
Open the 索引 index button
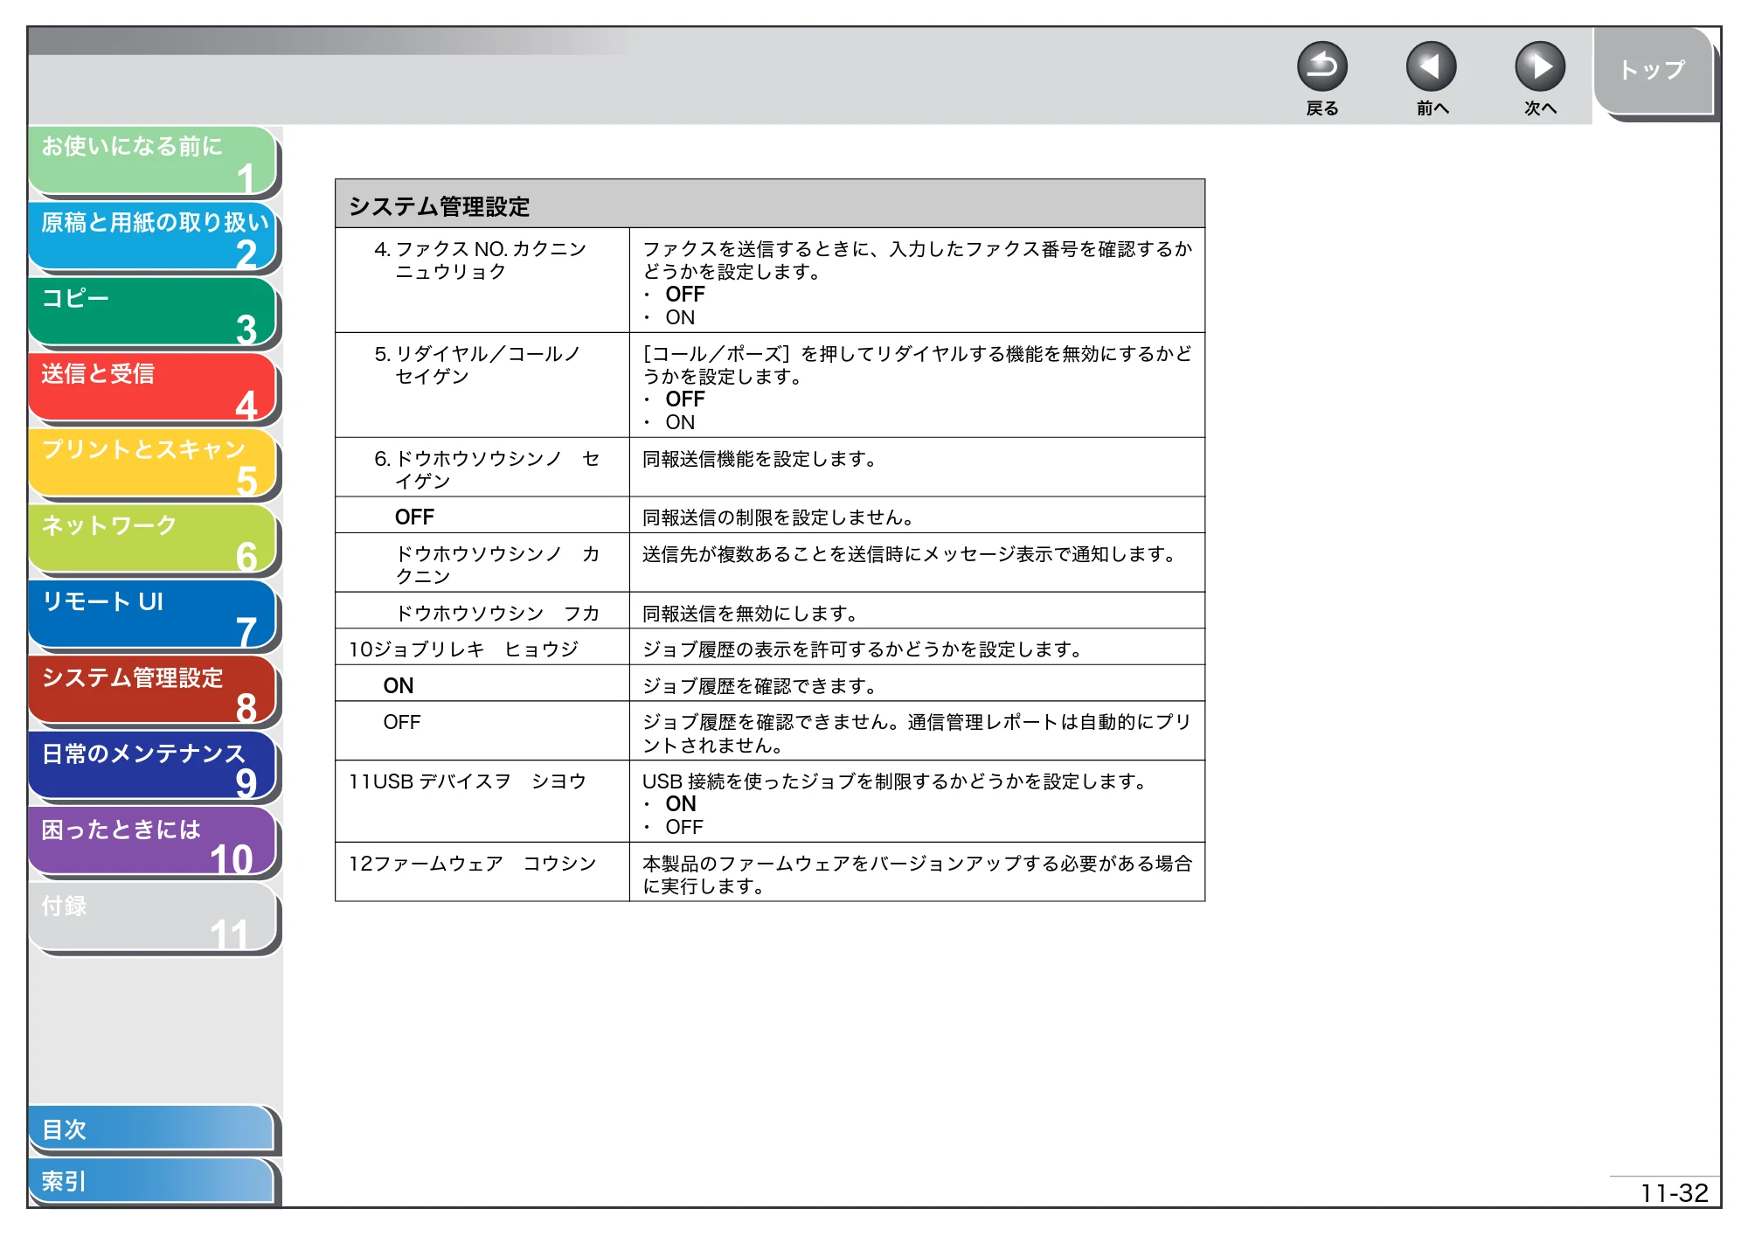click(151, 1182)
